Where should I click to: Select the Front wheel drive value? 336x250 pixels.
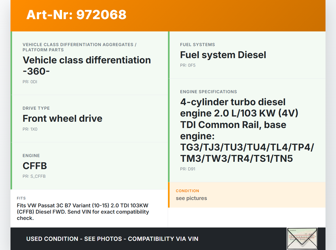62,119
